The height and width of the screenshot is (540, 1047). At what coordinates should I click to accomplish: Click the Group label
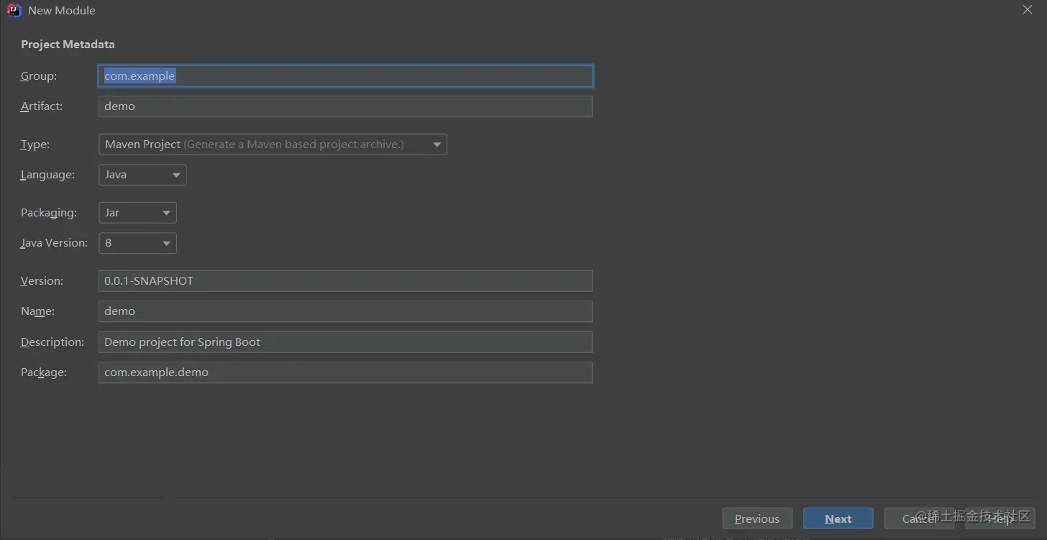(39, 76)
